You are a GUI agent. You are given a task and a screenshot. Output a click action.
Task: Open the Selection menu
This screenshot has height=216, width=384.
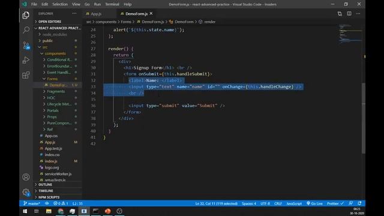(x=60, y=4)
